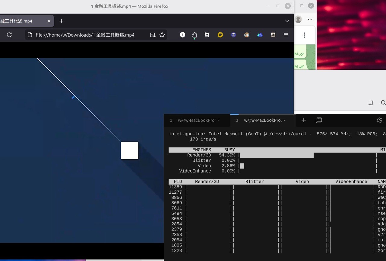
Task: Open the Firefox extensions puzzle icon
Action: [x=195, y=35]
